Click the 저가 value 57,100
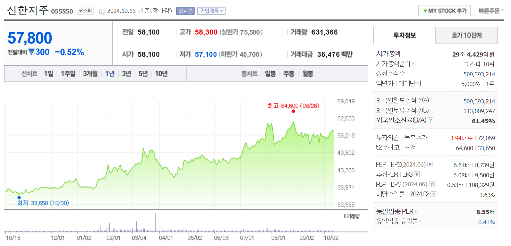This screenshot has height=246, width=511. [206, 54]
